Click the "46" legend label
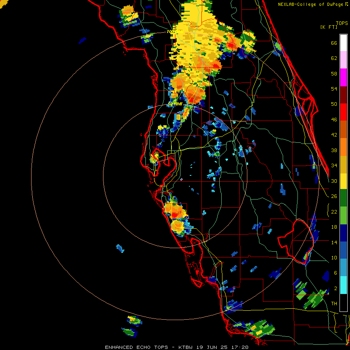This screenshot has height=350, width=350. (334, 120)
